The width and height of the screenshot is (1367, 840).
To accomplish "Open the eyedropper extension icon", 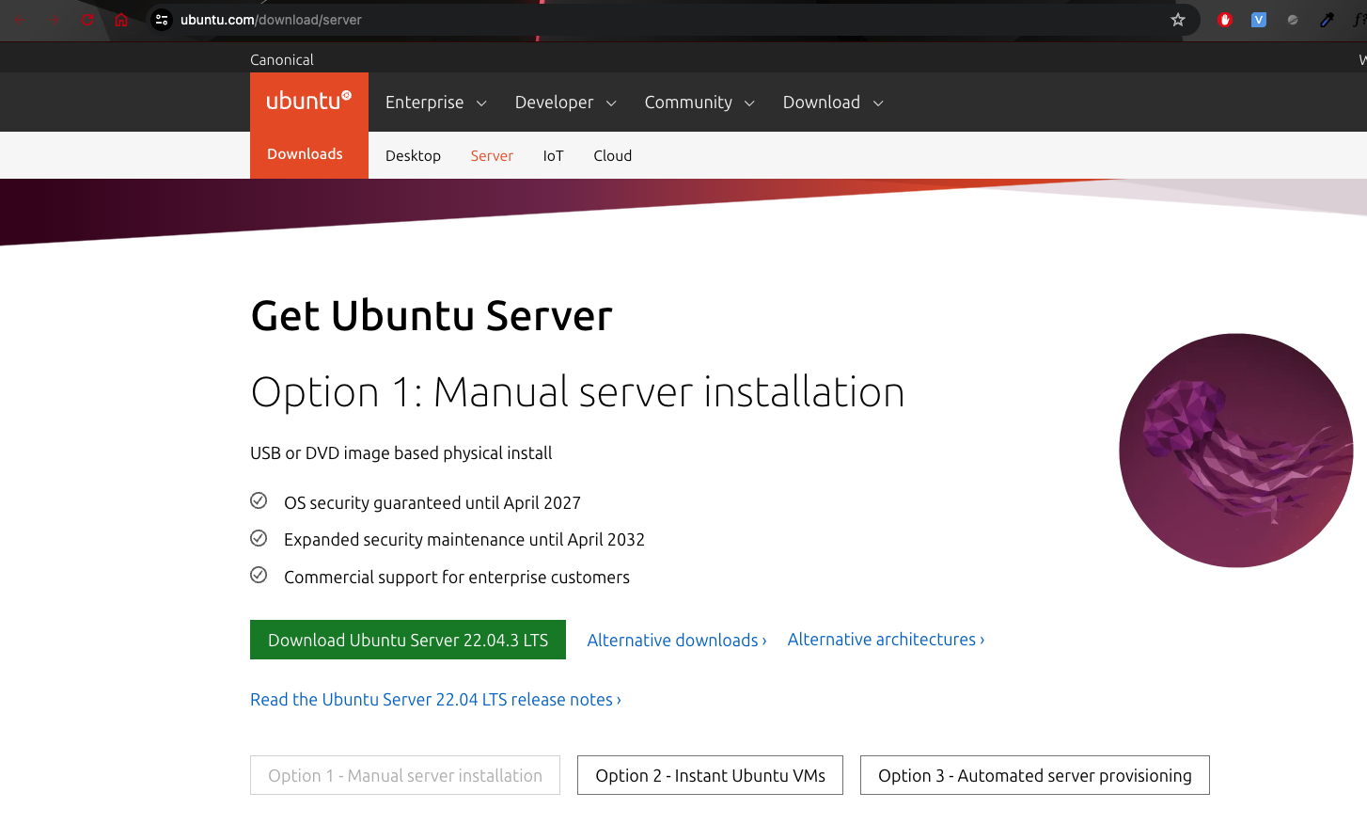I will click(x=1327, y=20).
